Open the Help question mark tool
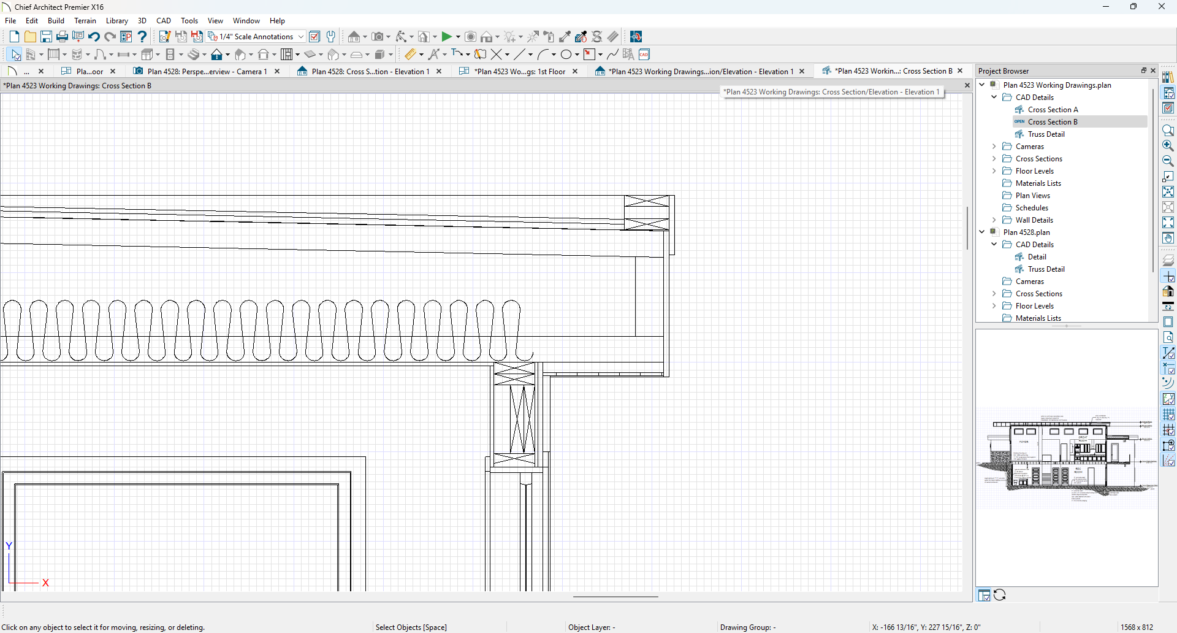 (142, 37)
